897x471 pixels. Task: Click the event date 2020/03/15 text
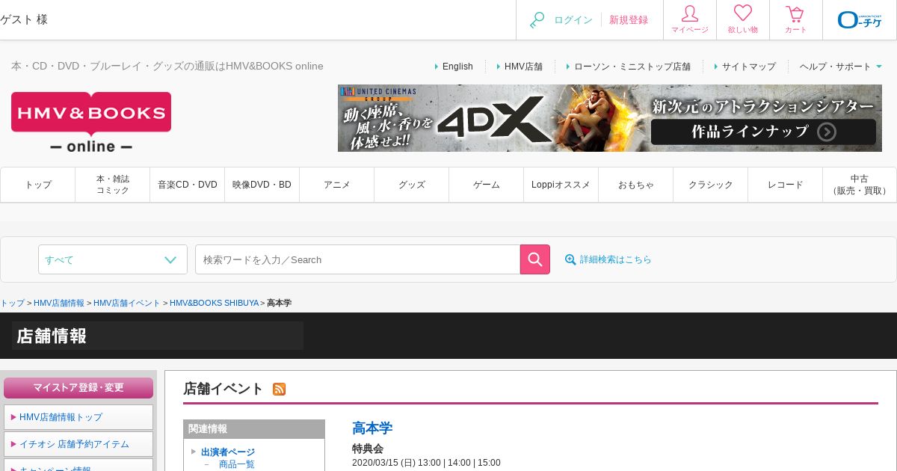pyautogui.click(x=426, y=463)
